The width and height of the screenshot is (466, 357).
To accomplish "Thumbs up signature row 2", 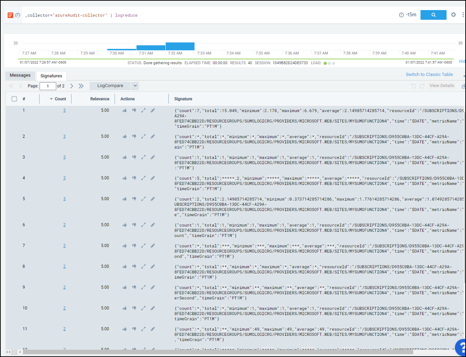I will [125, 137].
